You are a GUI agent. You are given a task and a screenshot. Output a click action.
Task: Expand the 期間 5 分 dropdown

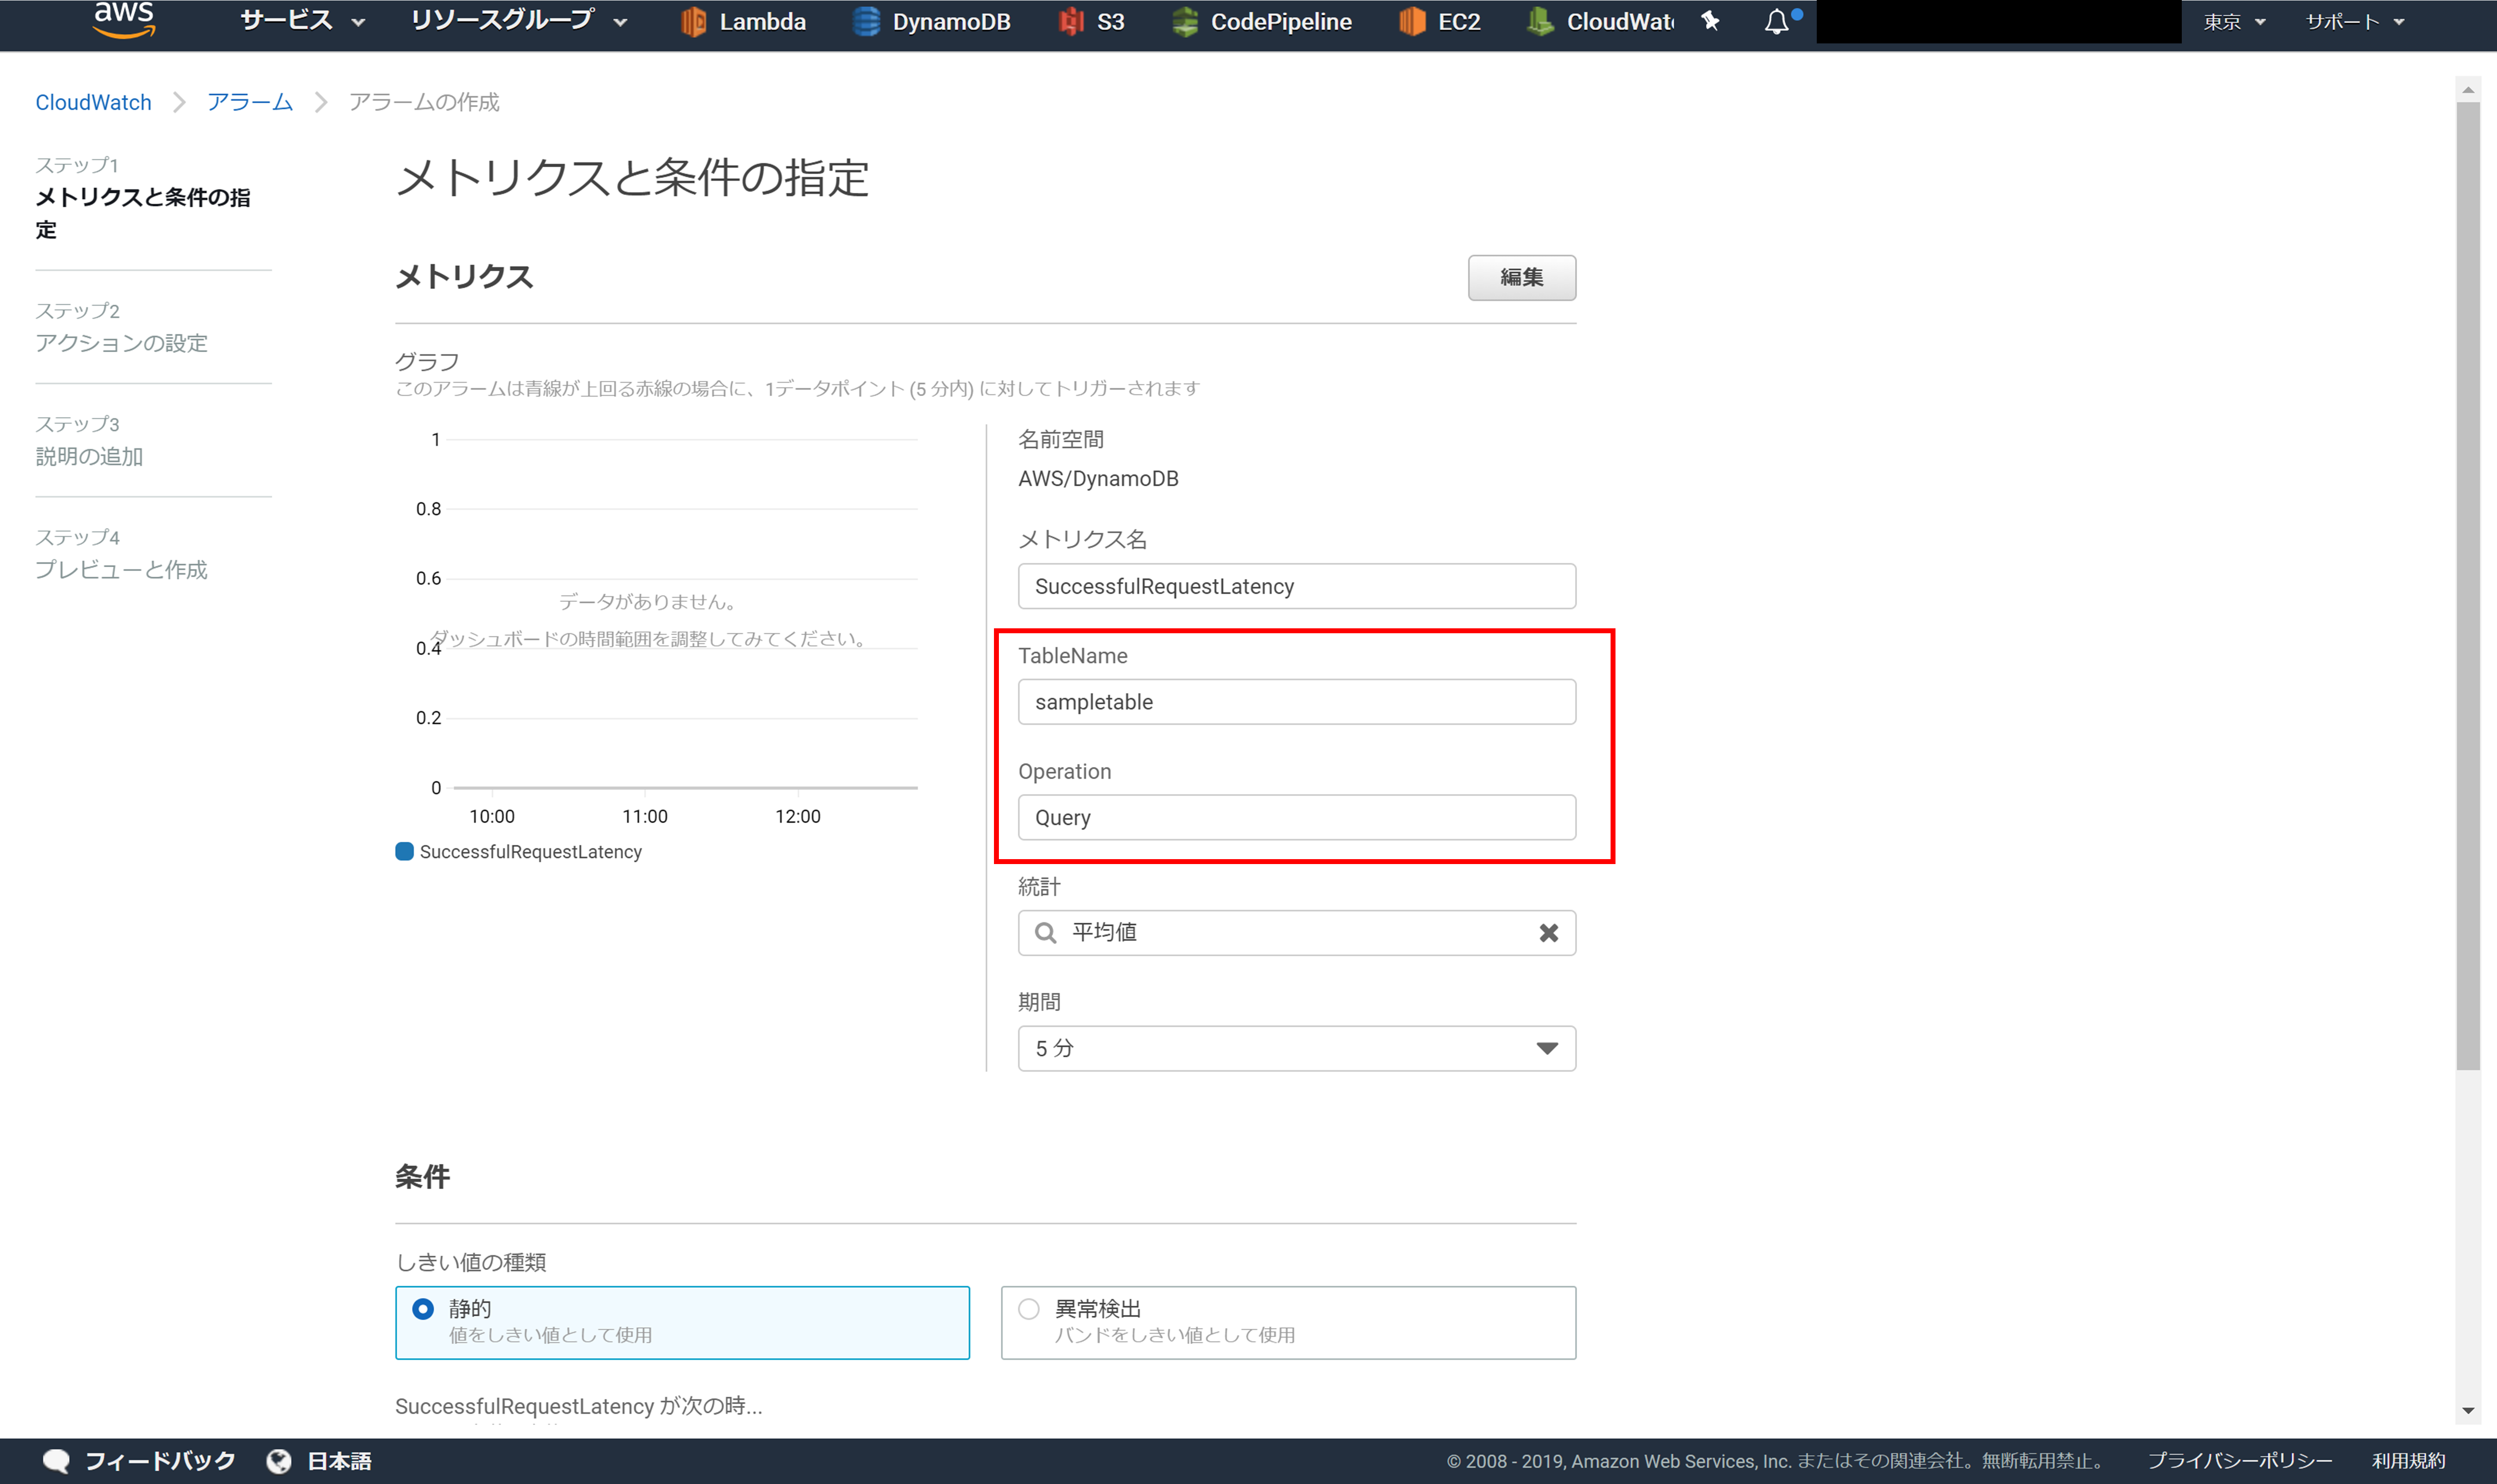pyautogui.click(x=1296, y=1048)
